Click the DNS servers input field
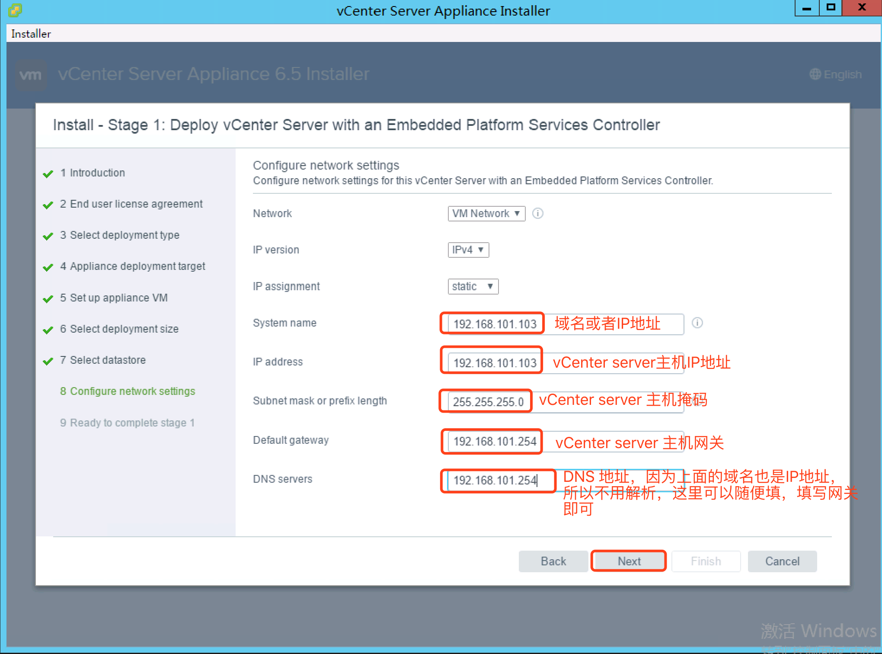This screenshot has height=654, width=882. coord(566,480)
